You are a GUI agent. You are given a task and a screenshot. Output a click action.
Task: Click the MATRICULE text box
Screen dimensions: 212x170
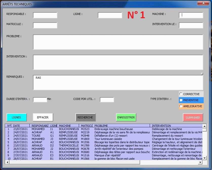pyautogui.click(x=45, y=25)
